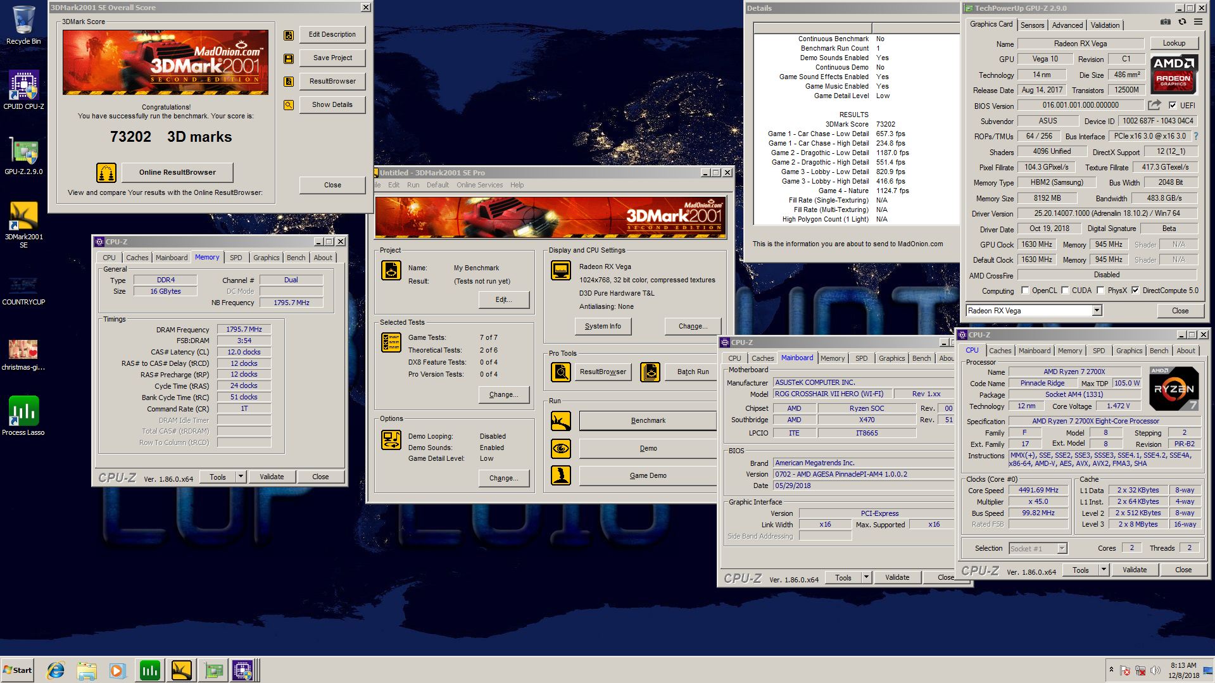Open Windows Explorer from taskbar
Image resolution: width=1215 pixels, height=683 pixels.
pos(87,670)
